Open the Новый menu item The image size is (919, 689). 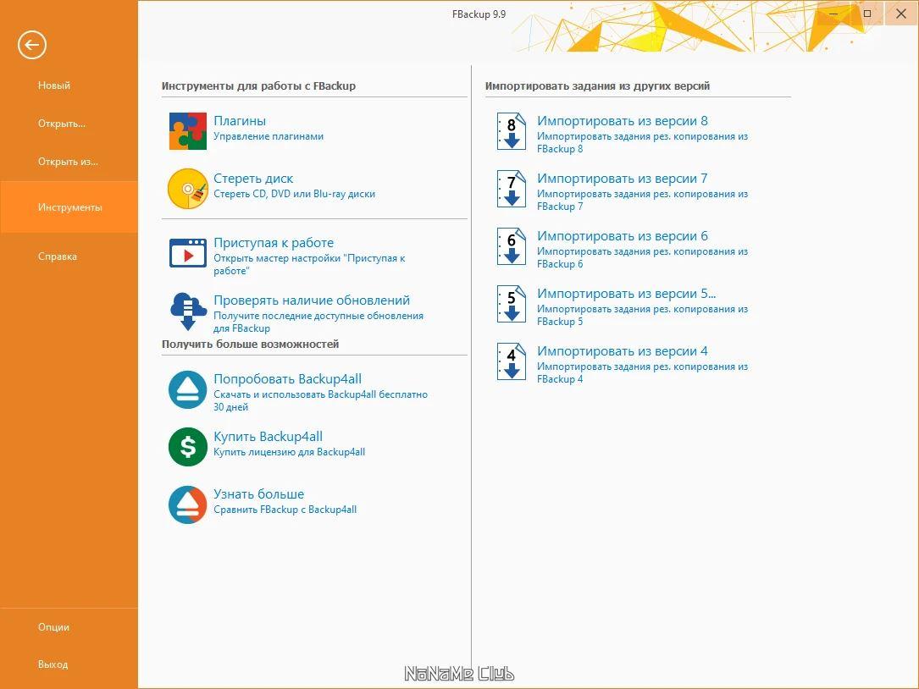(x=54, y=85)
